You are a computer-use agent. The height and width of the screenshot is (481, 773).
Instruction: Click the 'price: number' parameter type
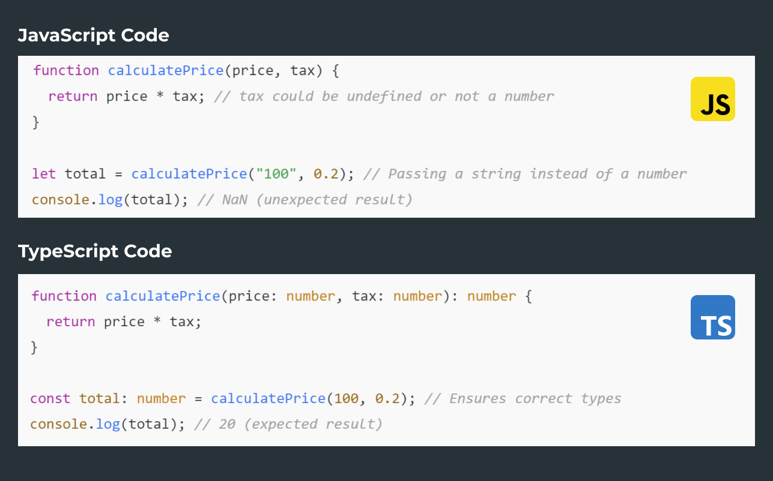click(282, 296)
